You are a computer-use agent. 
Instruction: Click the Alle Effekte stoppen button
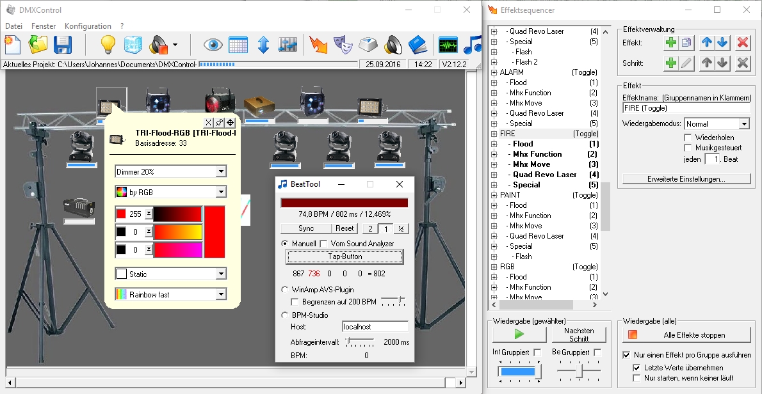(x=686, y=335)
